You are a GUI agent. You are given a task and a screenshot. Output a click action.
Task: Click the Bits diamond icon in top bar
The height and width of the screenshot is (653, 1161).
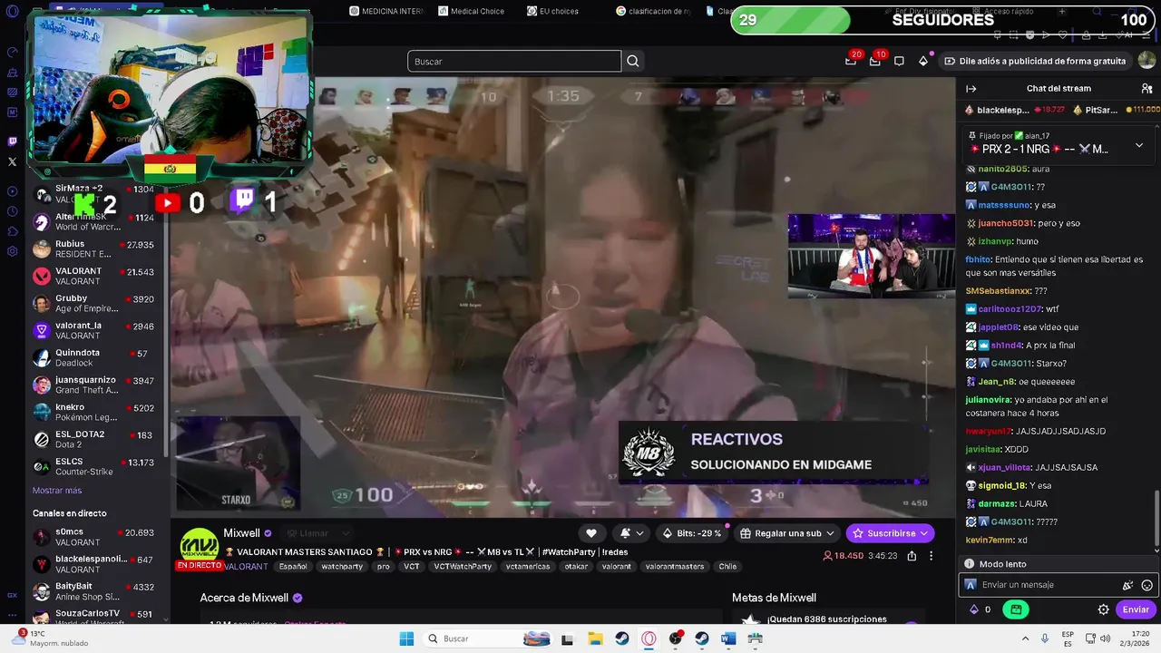pos(923,61)
